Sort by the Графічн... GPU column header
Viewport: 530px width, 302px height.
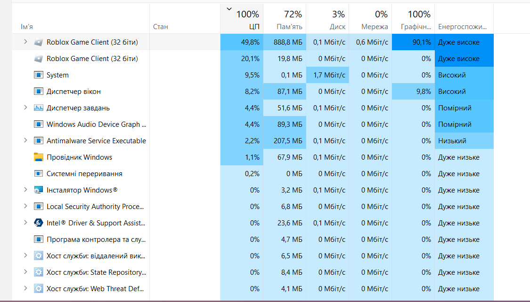pyautogui.click(x=413, y=19)
